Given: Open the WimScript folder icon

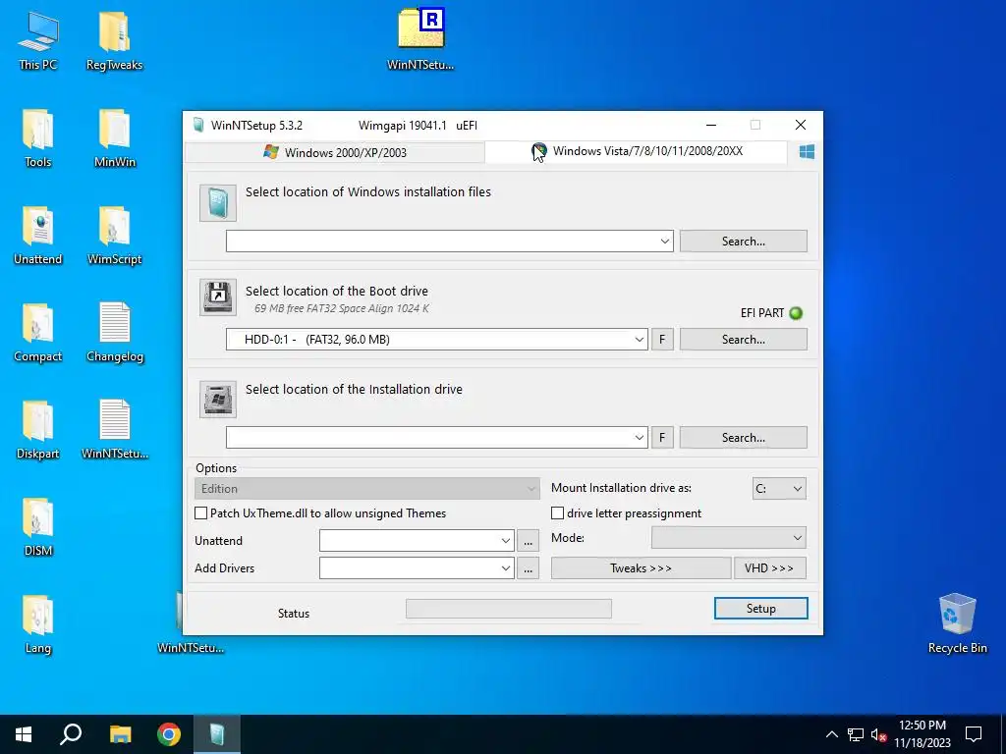Looking at the screenshot, I should (115, 235).
